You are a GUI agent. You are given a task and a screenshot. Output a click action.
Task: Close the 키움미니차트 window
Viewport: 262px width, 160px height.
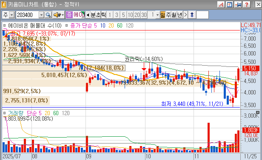pyautogui.click(x=258, y=5)
